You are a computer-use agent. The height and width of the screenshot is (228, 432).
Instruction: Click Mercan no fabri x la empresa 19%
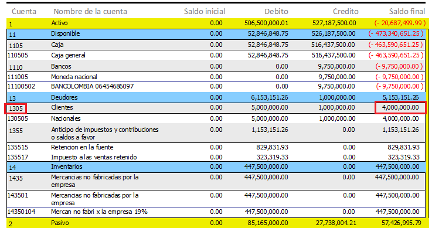[x=99, y=212]
